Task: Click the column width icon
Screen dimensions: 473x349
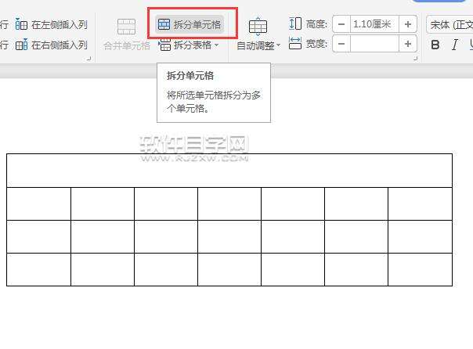Action: (295, 43)
